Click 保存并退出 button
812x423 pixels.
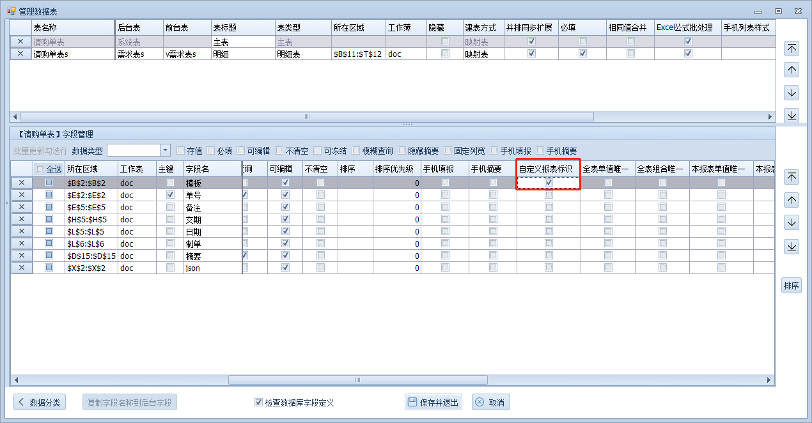[433, 403]
